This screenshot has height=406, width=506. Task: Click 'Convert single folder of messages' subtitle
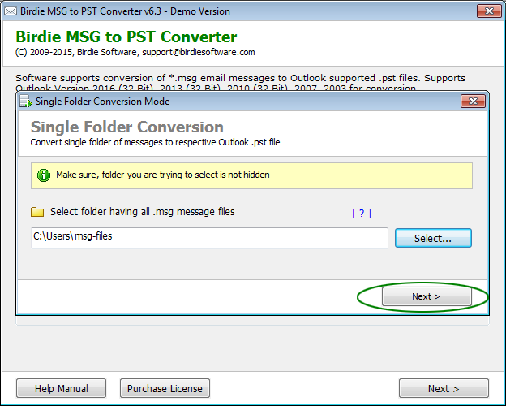tap(155, 142)
